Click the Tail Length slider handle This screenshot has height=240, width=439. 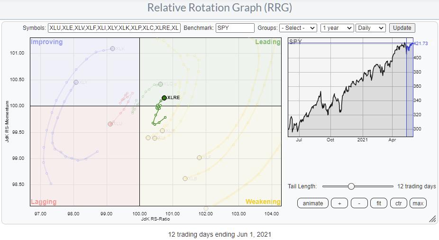click(x=351, y=186)
